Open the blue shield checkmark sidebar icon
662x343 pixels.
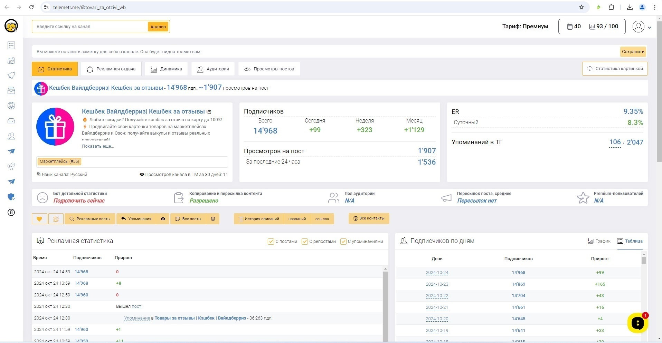coord(11,197)
